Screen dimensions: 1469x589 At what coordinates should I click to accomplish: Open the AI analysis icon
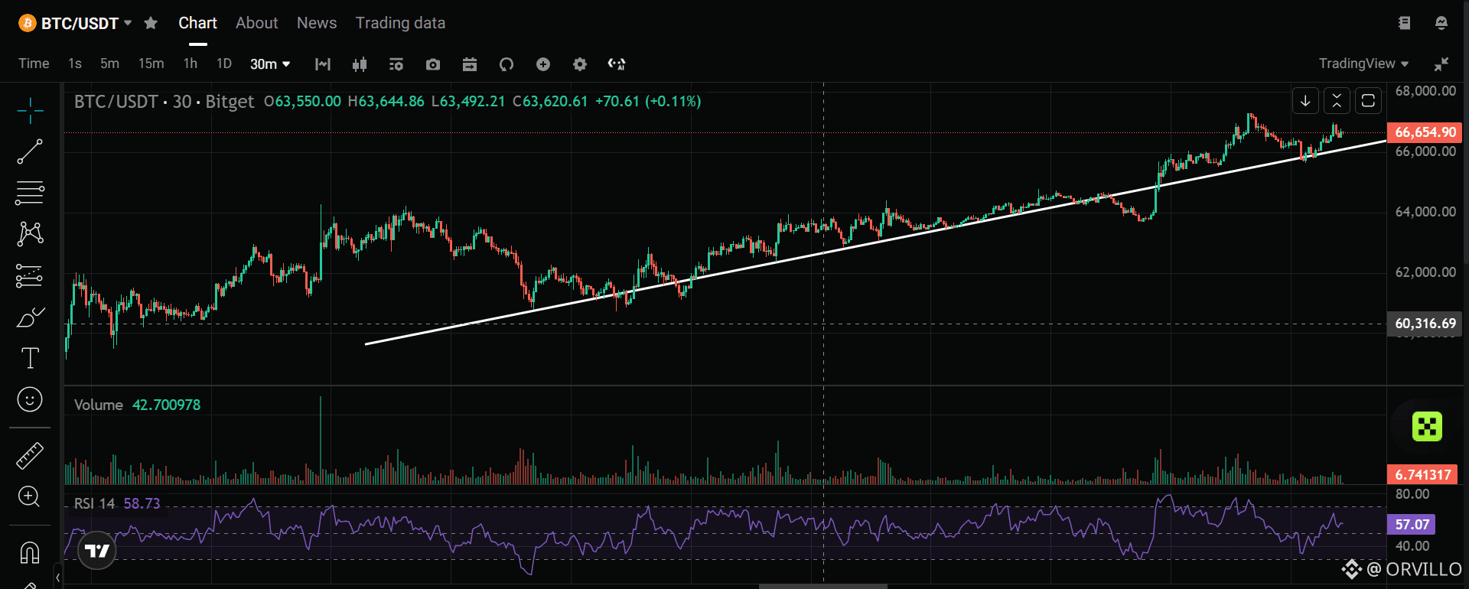617,64
